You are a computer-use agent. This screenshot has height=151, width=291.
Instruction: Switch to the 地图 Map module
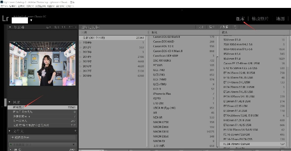[x=280, y=18]
